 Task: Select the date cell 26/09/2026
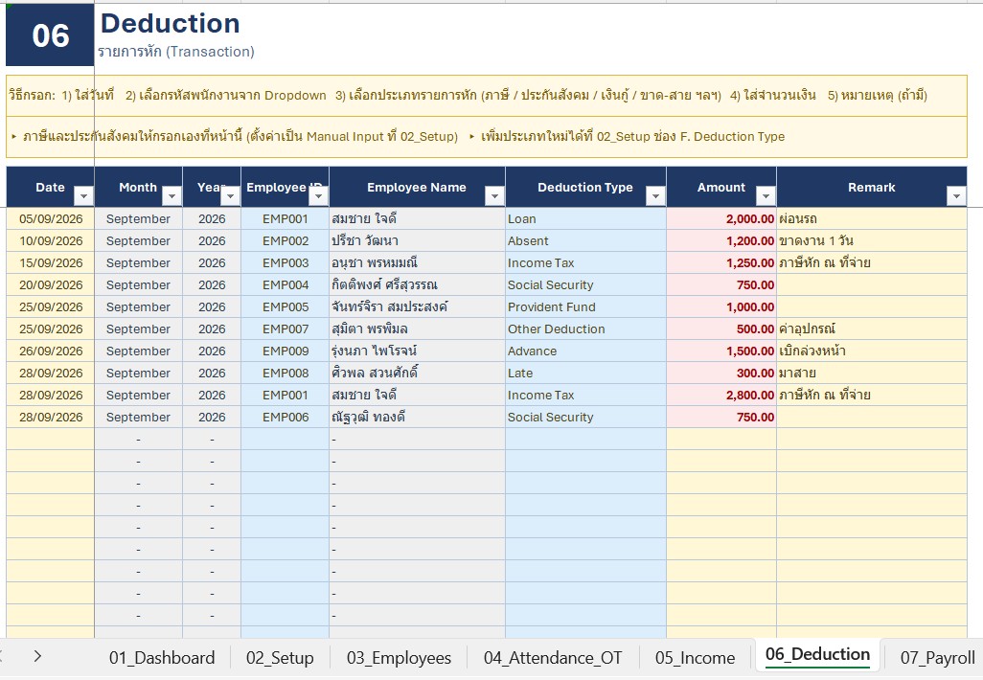[51, 351]
